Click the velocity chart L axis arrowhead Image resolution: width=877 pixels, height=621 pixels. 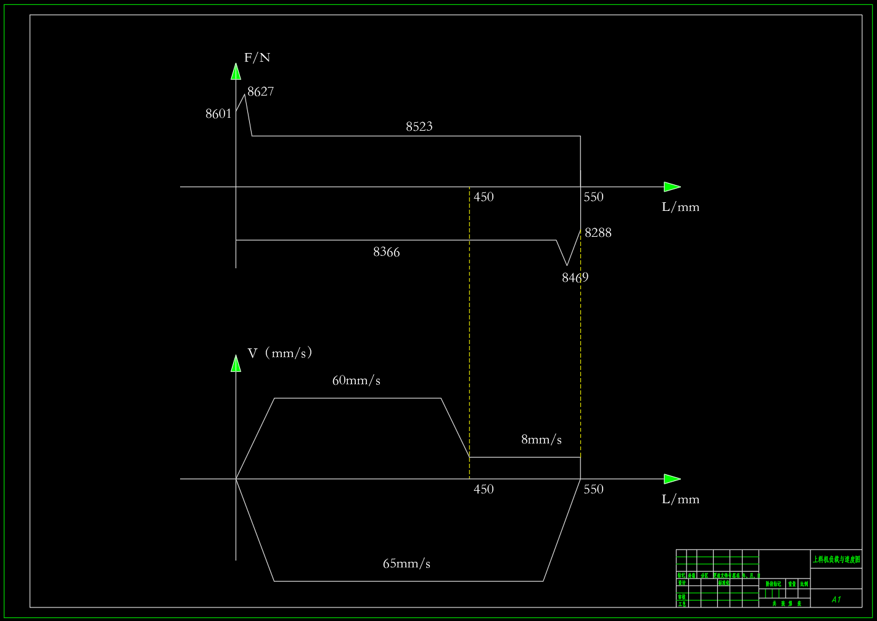click(672, 479)
